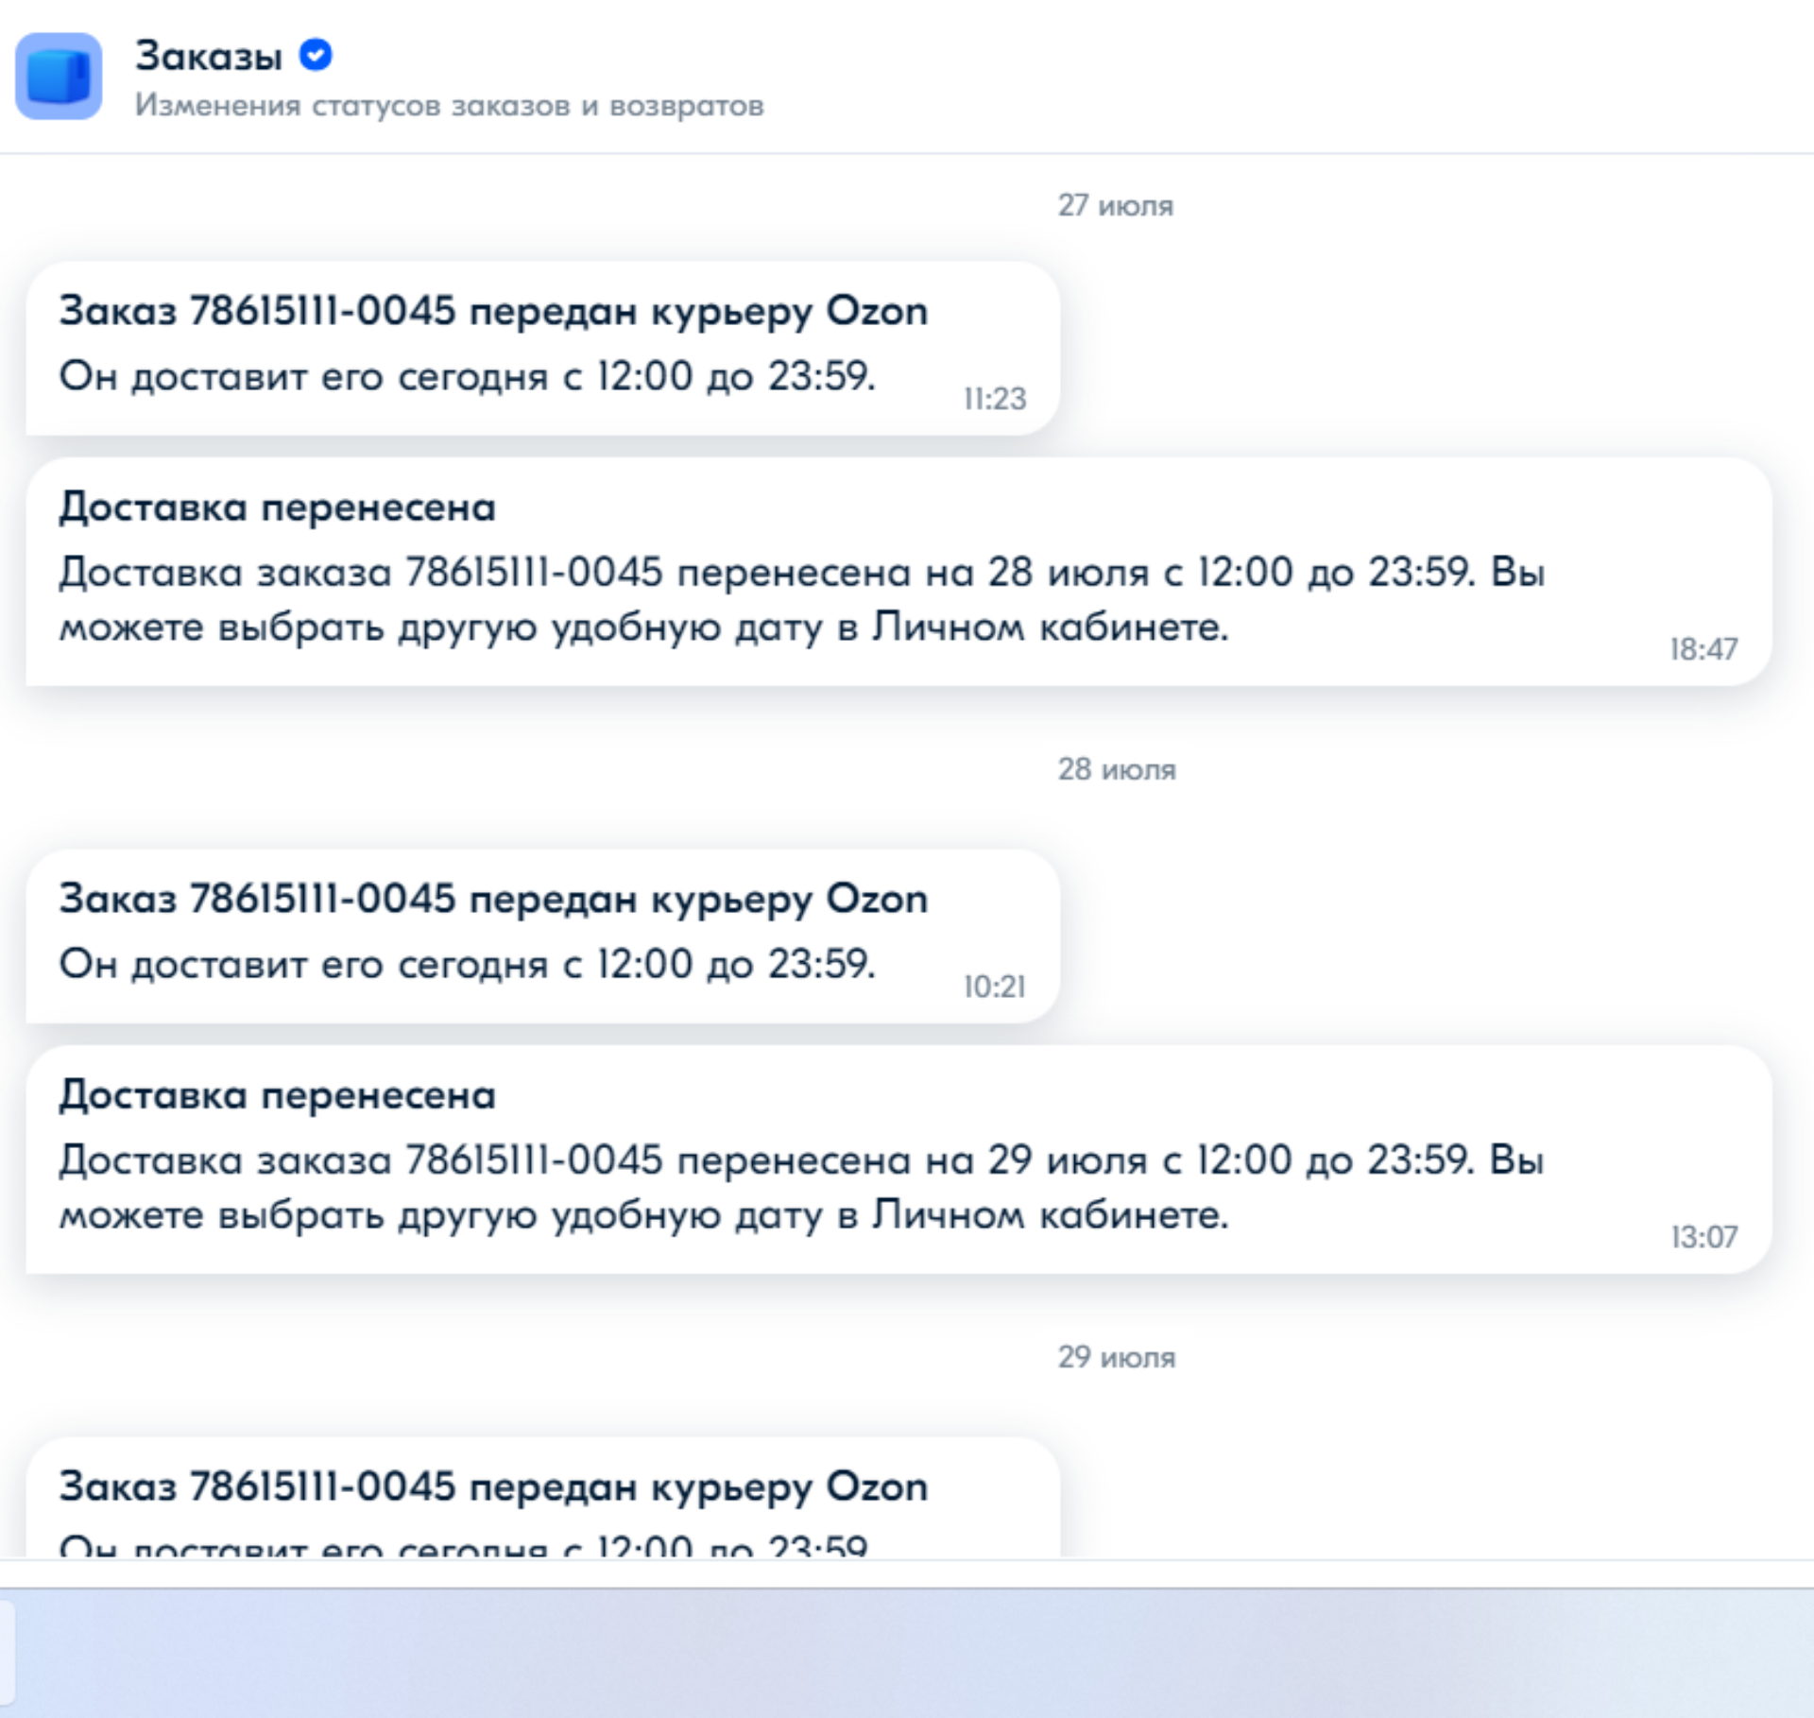The height and width of the screenshot is (1718, 1814).
Task: Open the 10:21 courier handoff message
Action: click(x=543, y=936)
